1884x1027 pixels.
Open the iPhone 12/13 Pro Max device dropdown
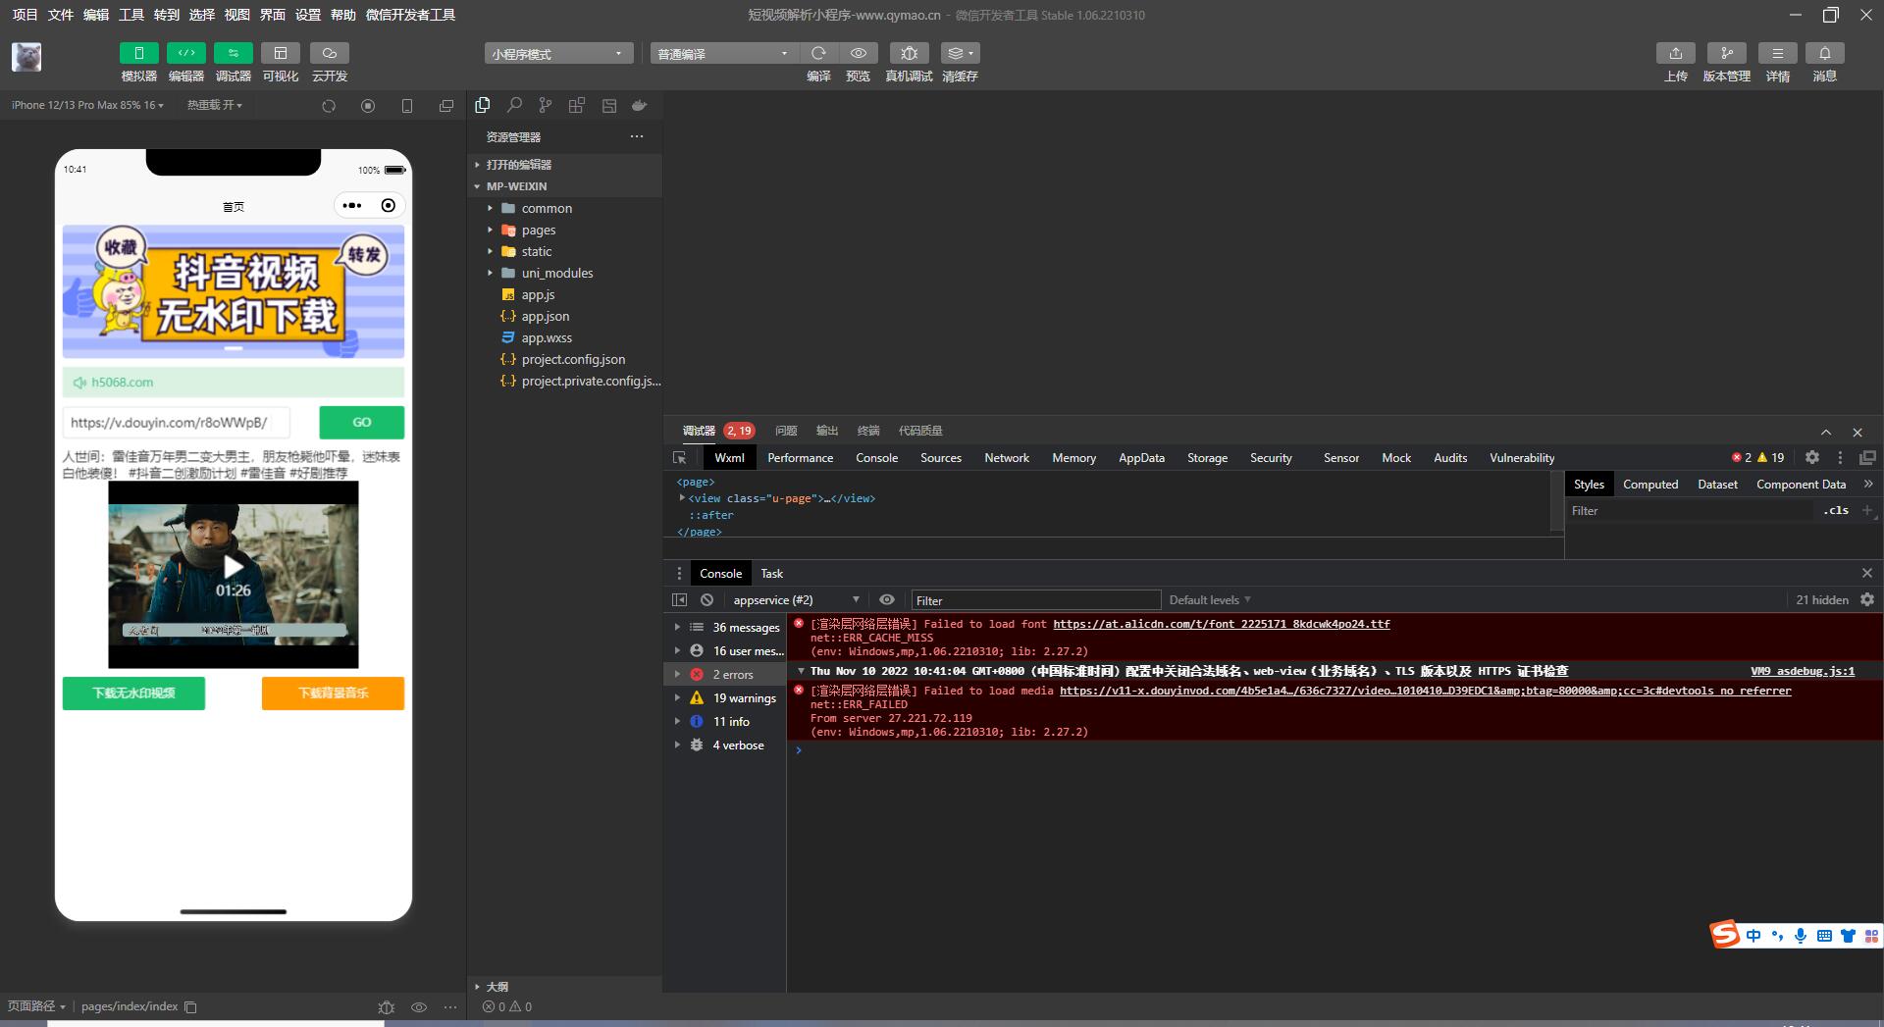87,105
